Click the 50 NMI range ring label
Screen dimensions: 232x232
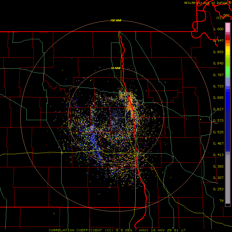pos(116,68)
